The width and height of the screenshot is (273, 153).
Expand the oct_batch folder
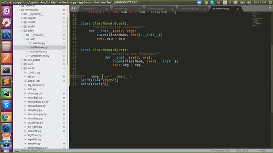[x=22, y=60]
